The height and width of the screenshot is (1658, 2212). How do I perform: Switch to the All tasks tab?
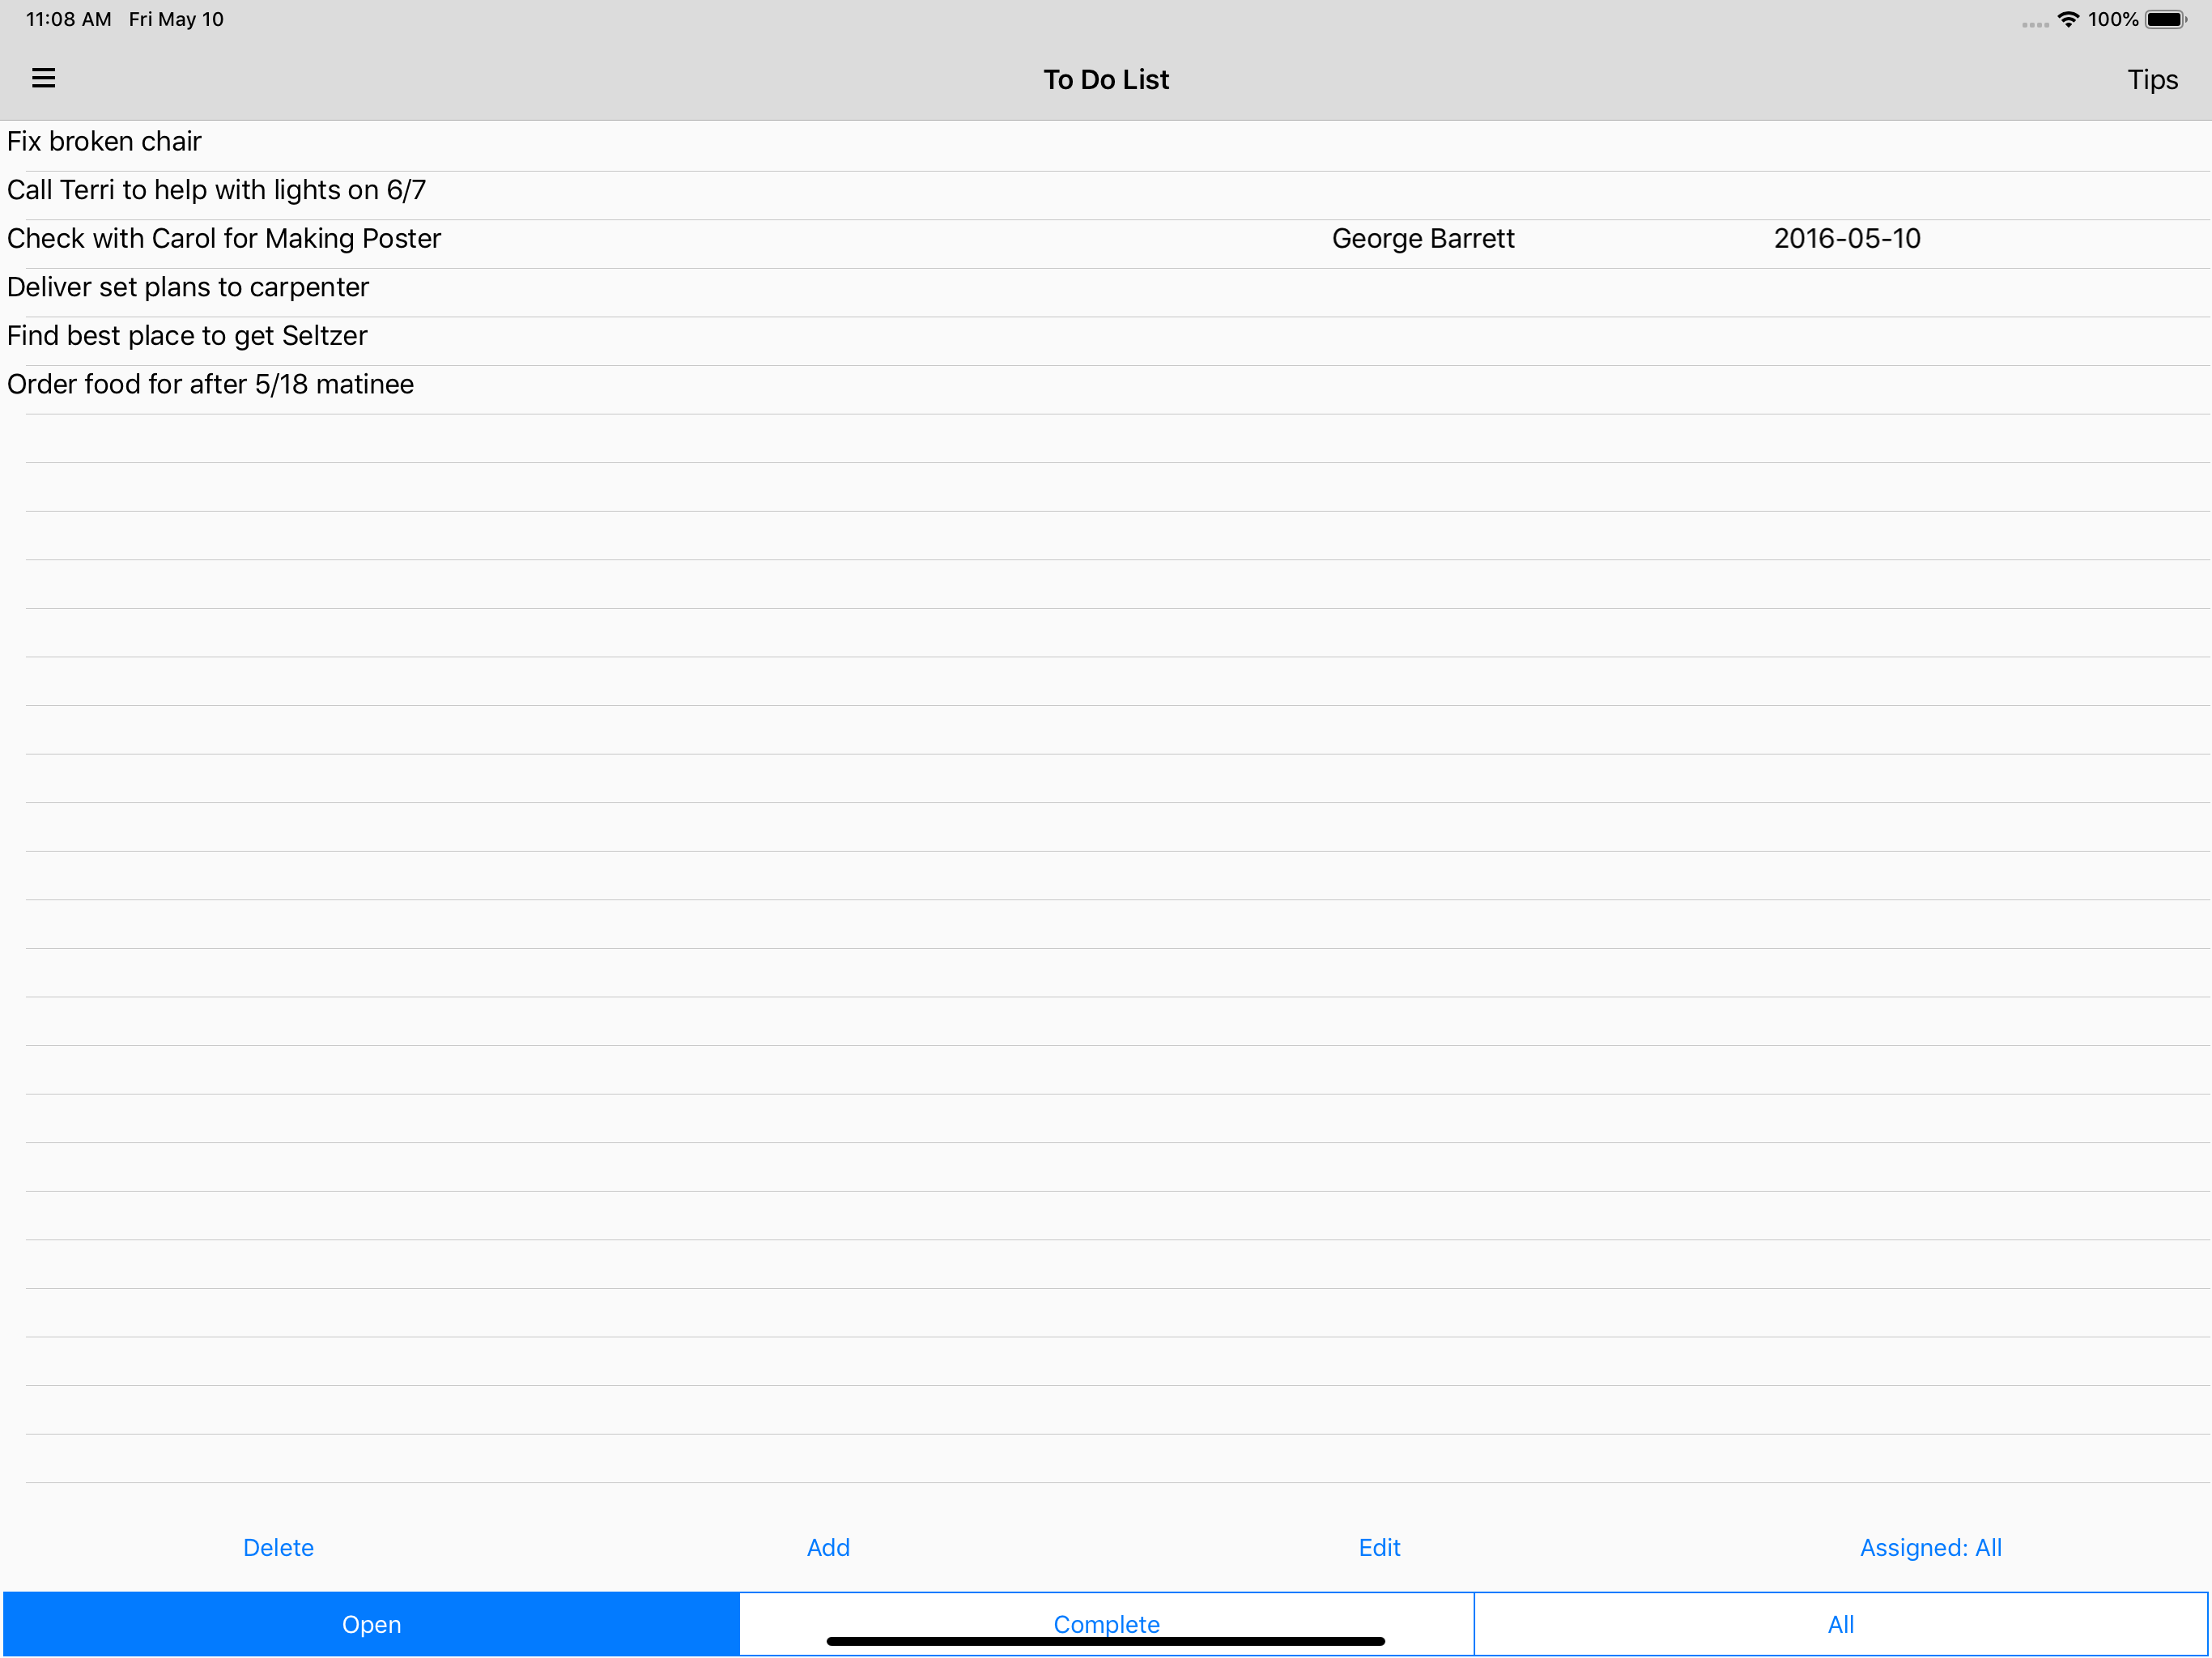(1841, 1624)
